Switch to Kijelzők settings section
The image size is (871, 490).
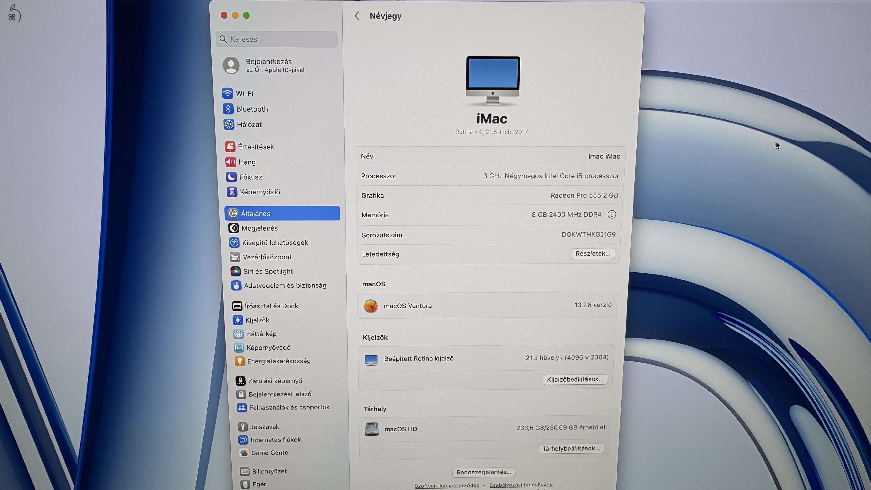(x=257, y=320)
